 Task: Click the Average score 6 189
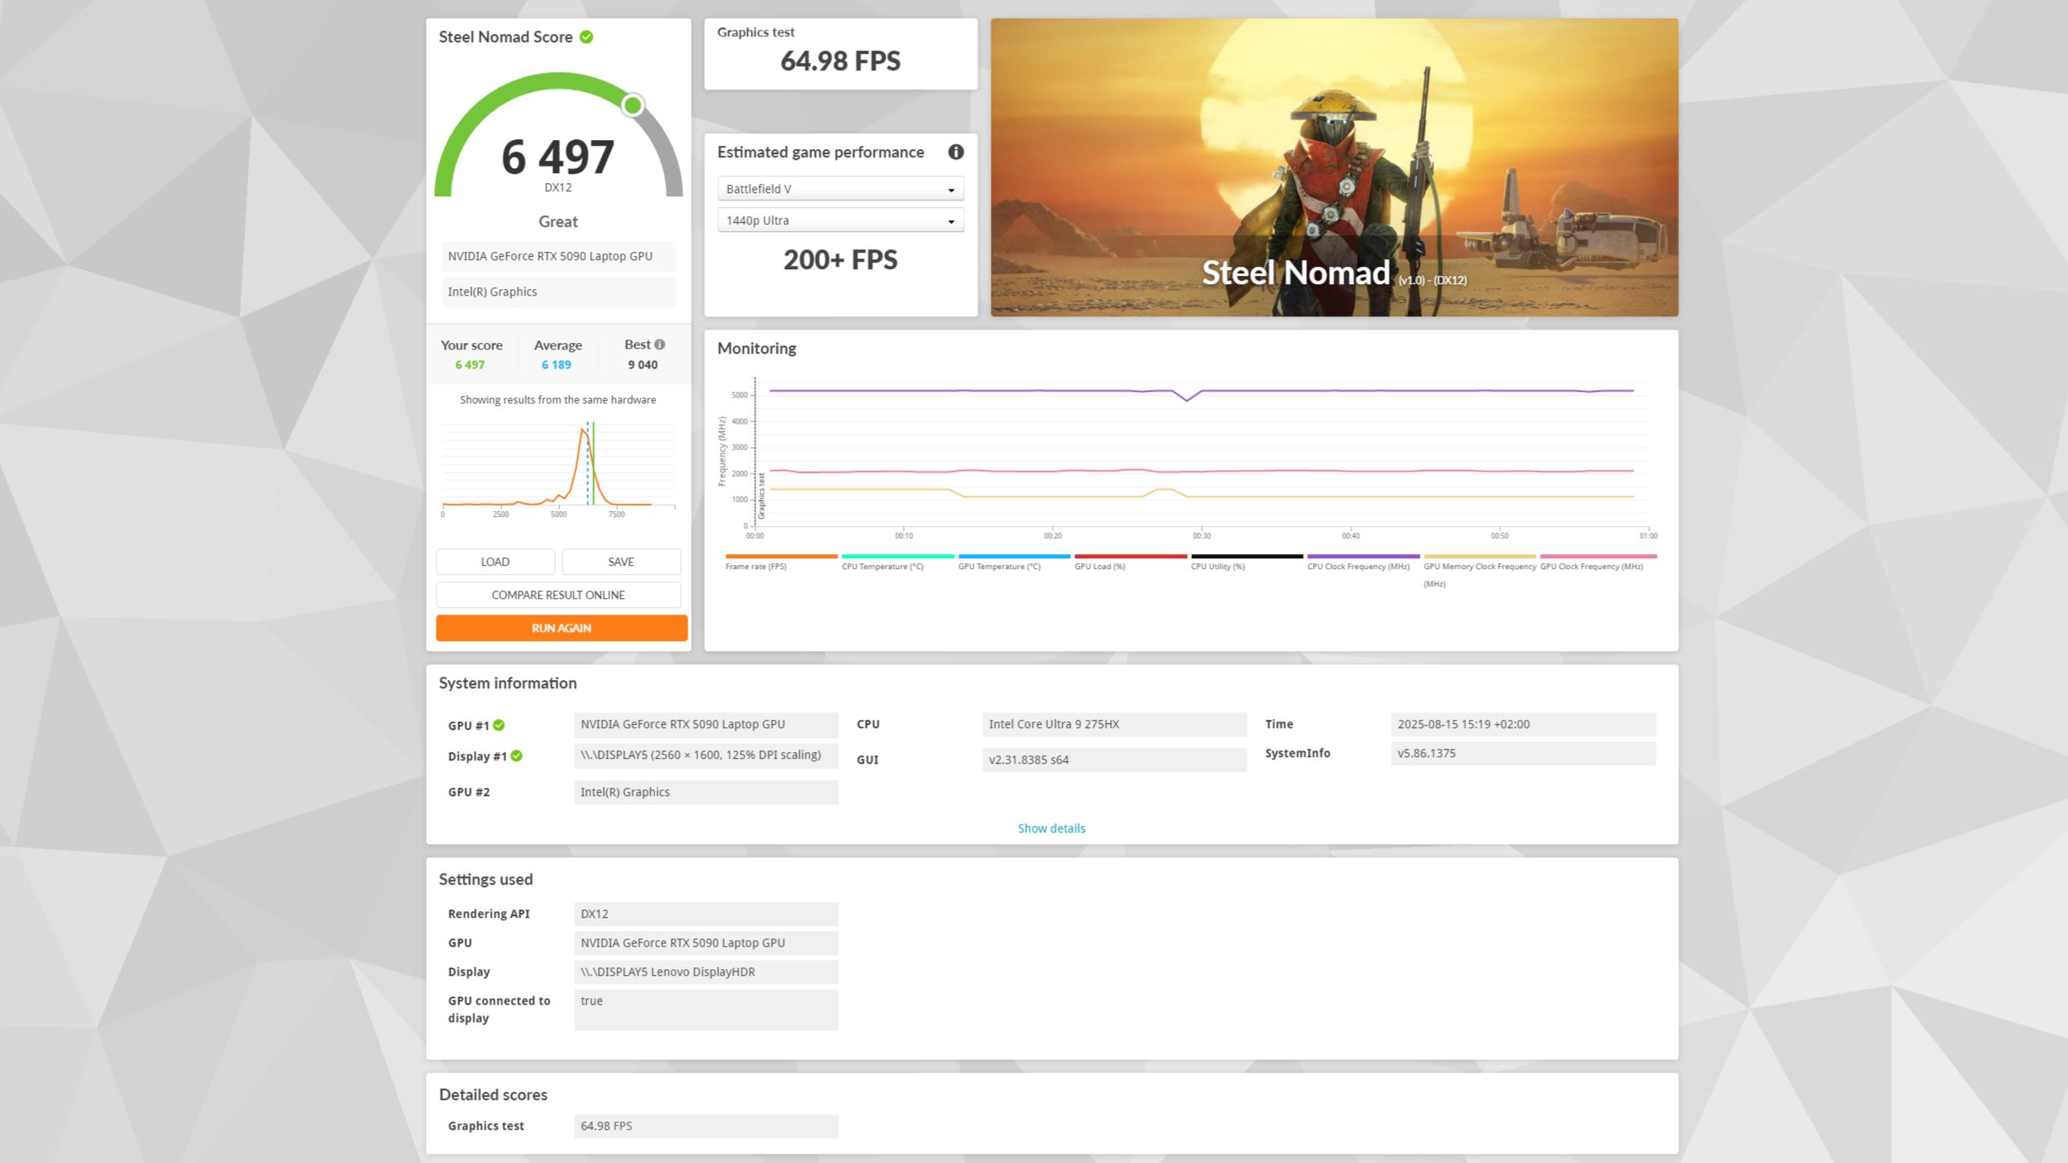click(x=557, y=364)
